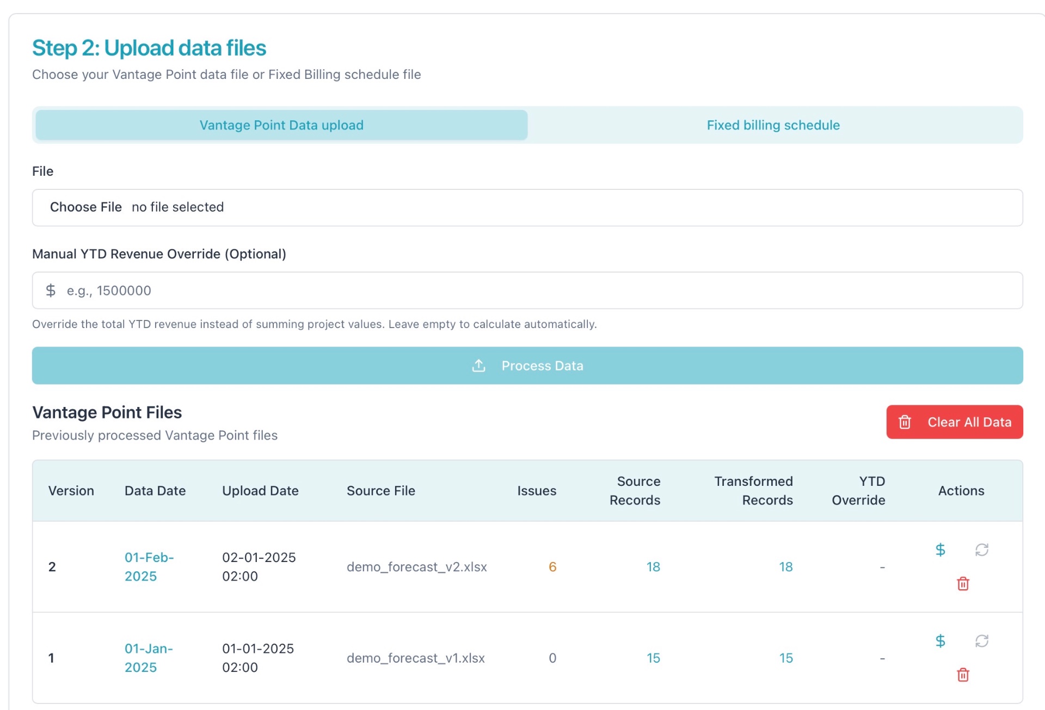Click the Version column header
This screenshot has height=710, width=1045.
pyautogui.click(x=71, y=491)
